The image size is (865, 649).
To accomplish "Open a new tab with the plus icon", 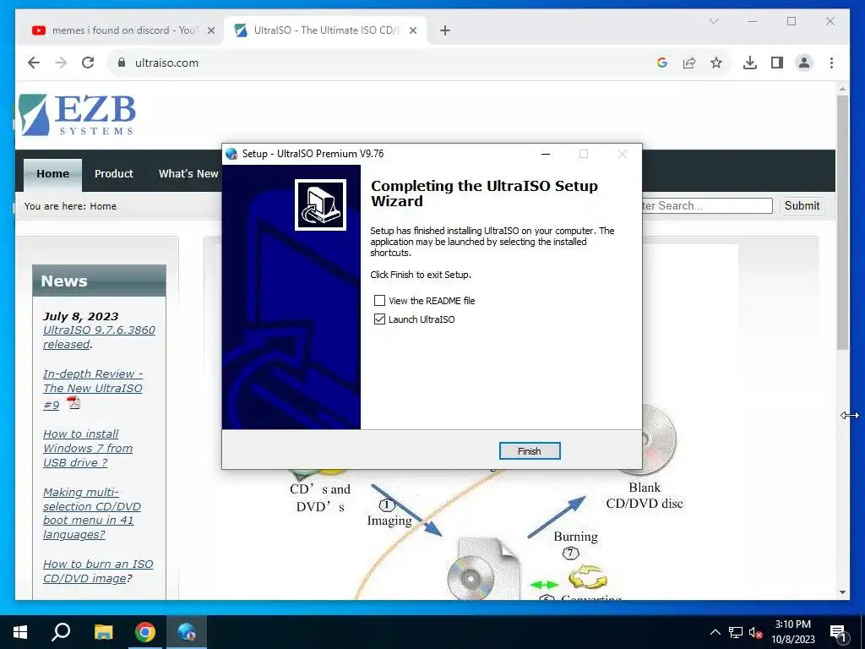I will (x=445, y=30).
